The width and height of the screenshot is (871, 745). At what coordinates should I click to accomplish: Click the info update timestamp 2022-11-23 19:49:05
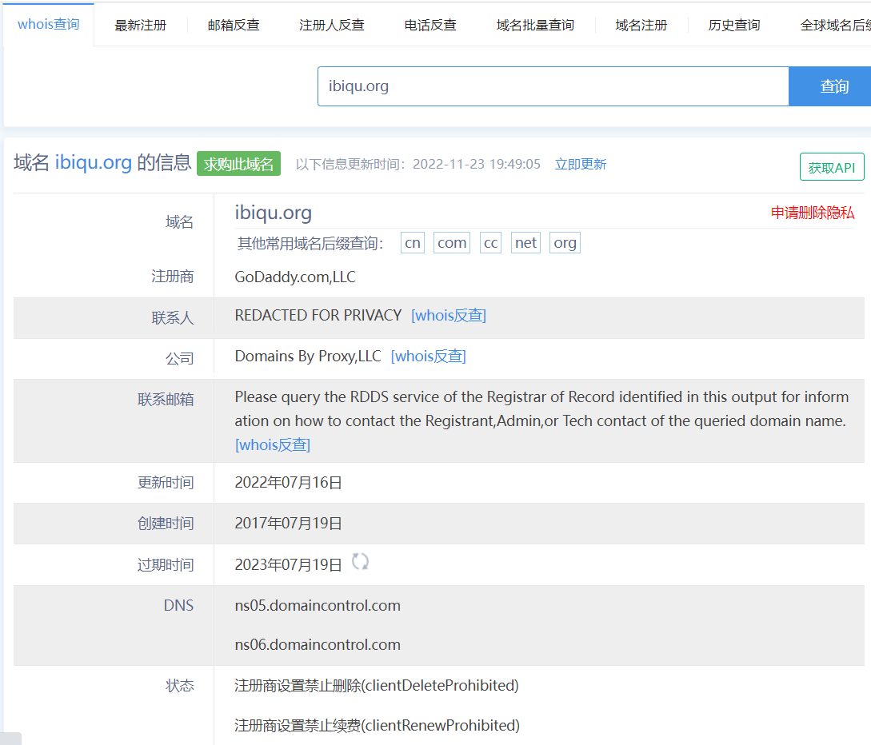click(477, 165)
